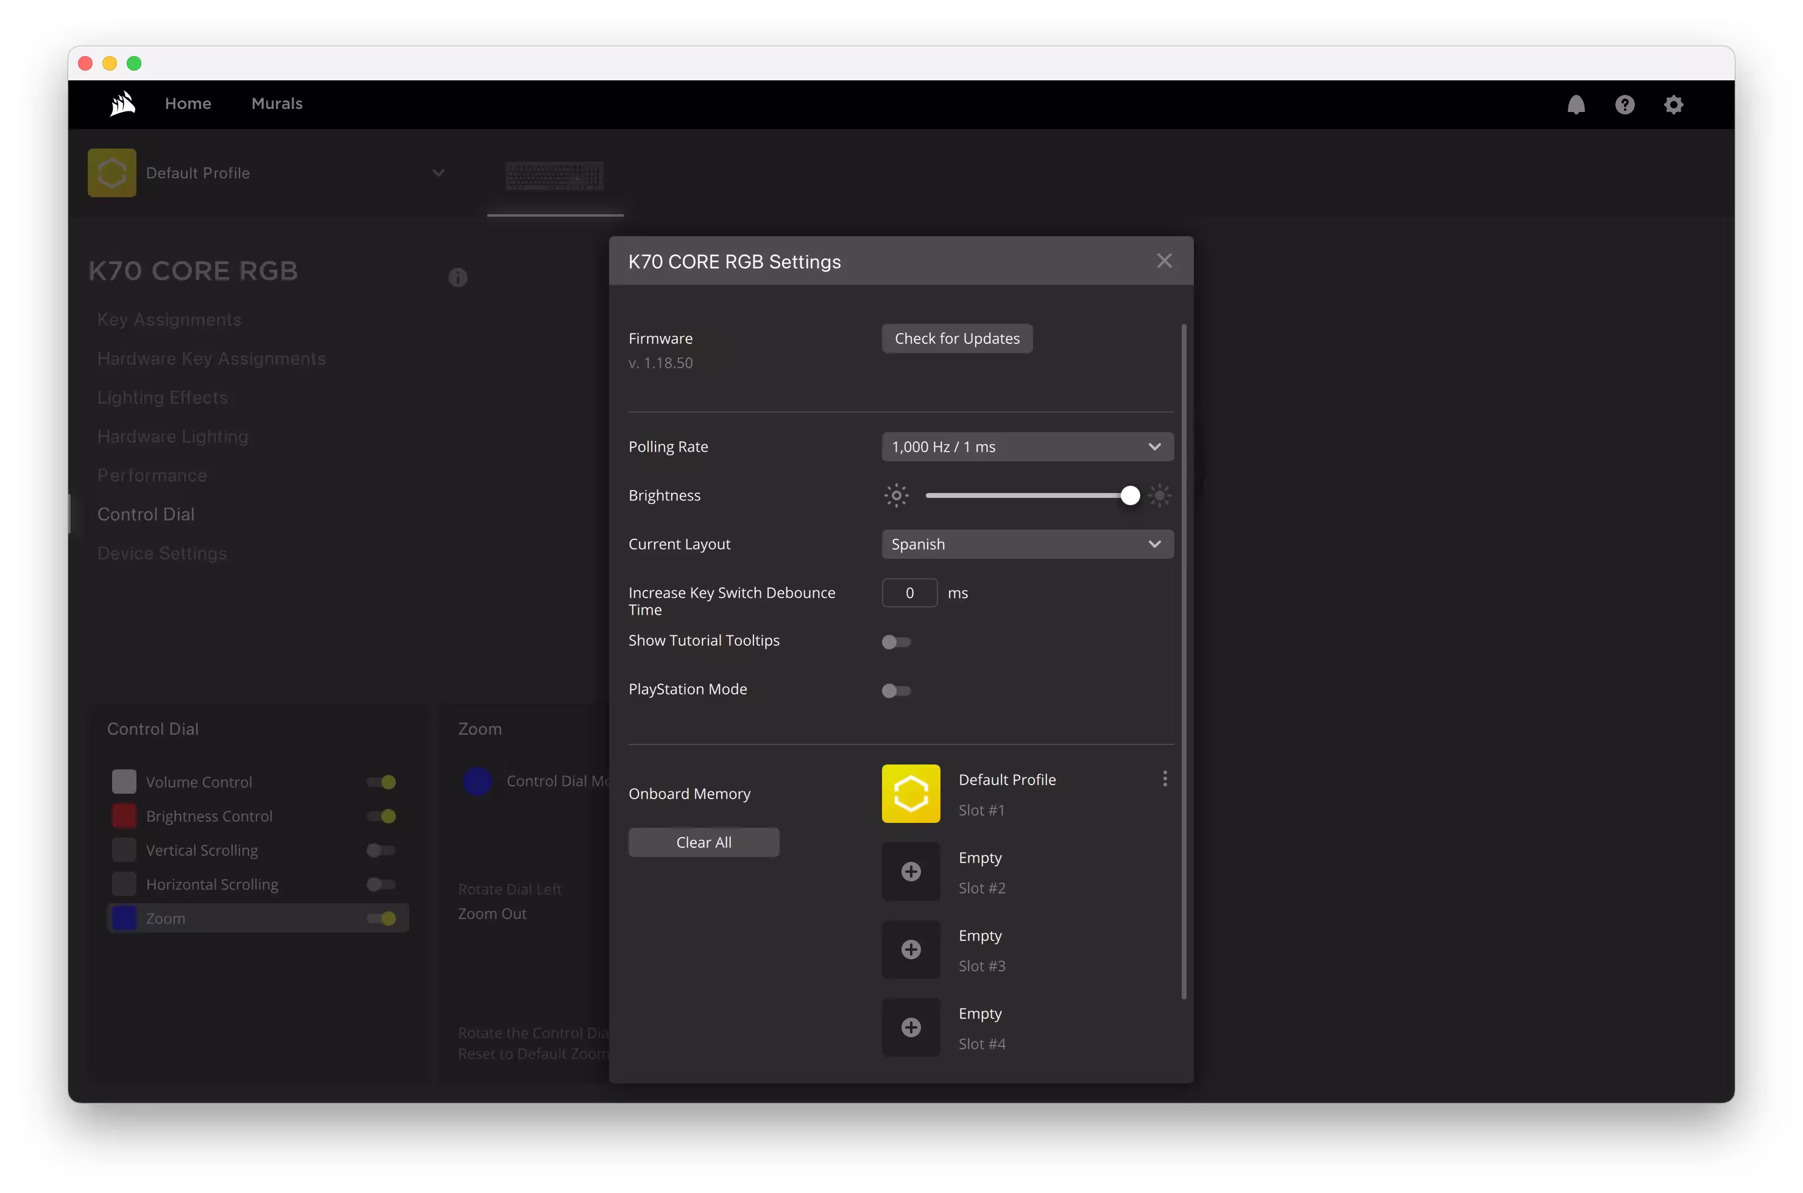The width and height of the screenshot is (1803, 1193).
Task: Add a profile to Slot #2
Action: pyautogui.click(x=911, y=872)
